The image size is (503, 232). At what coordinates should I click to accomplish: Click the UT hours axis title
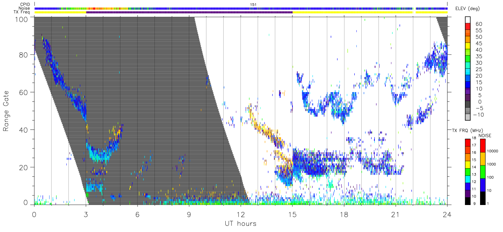click(240, 223)
